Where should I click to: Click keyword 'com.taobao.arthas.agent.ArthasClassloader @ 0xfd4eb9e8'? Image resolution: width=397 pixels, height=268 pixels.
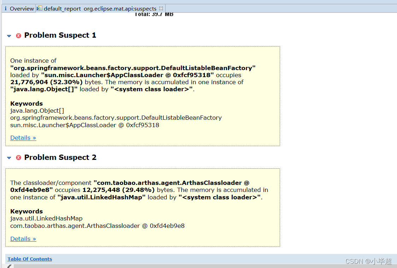97,226
